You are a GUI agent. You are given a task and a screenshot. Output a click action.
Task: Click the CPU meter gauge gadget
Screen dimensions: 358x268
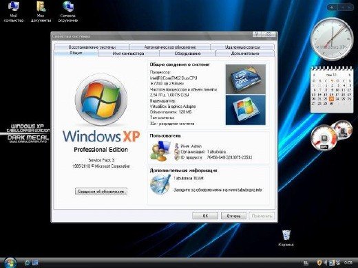click(x=324, y=138)
